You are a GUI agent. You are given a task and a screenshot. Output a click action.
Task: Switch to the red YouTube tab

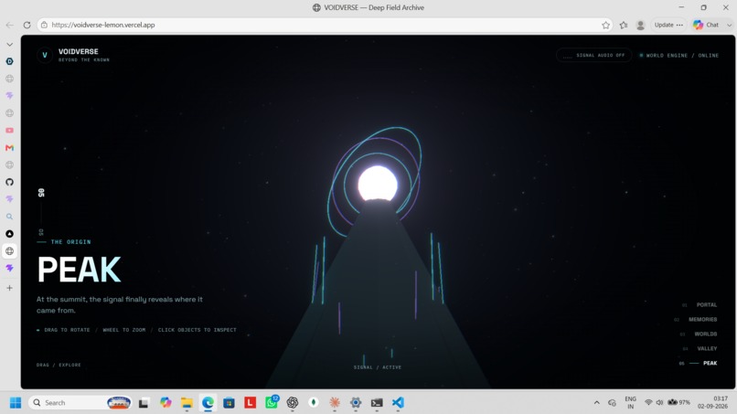click(x=9, y=130)
